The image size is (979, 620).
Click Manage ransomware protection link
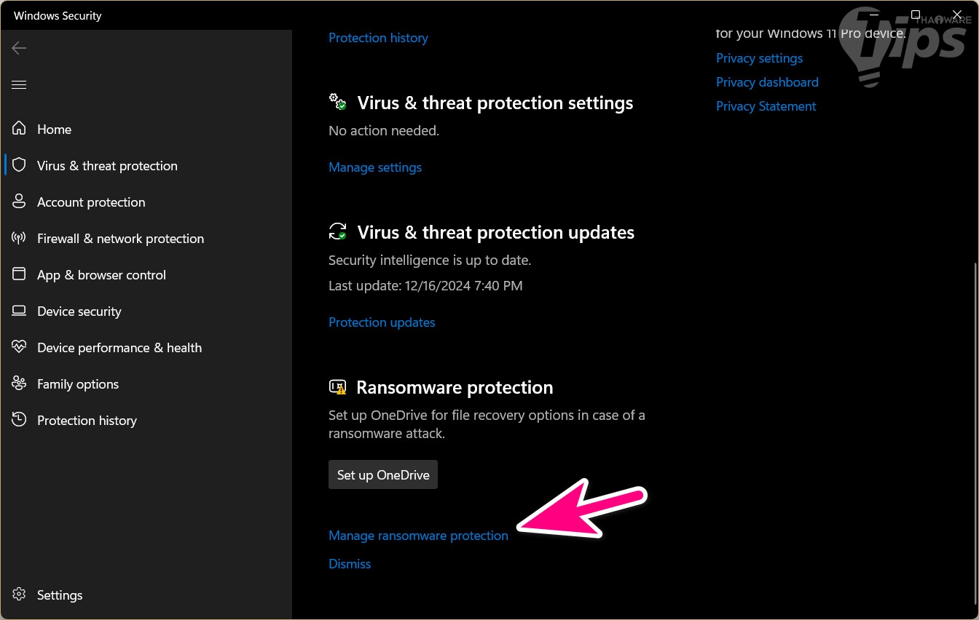click(418, 536)
